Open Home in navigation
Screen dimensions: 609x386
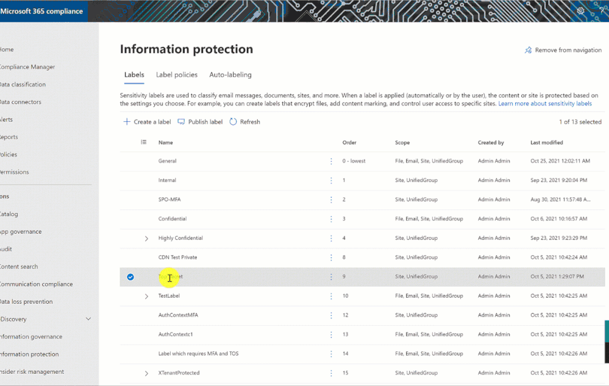click(7, 49)
